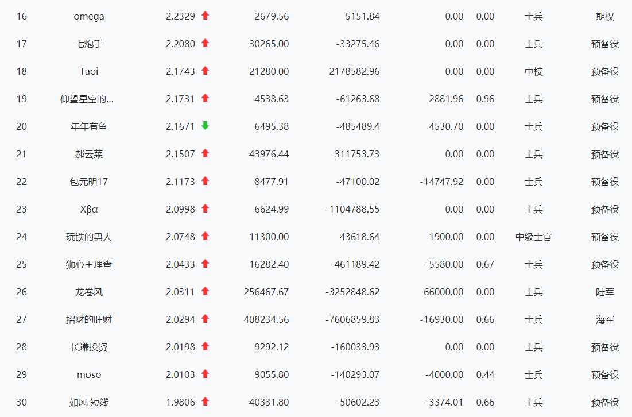Viewport: 632px width, 417px height.
Task: Click the 陆军 label in row 26
Action: pos(604,292)
